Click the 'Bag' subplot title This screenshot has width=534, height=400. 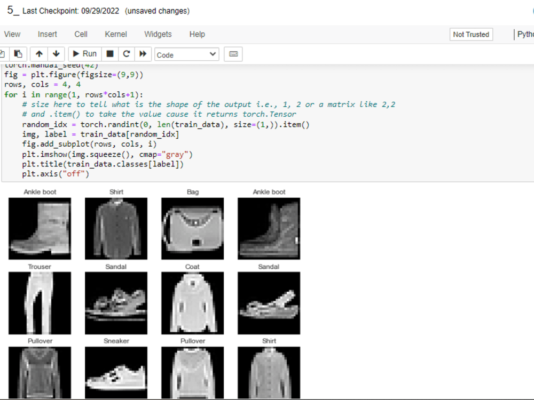193,192
